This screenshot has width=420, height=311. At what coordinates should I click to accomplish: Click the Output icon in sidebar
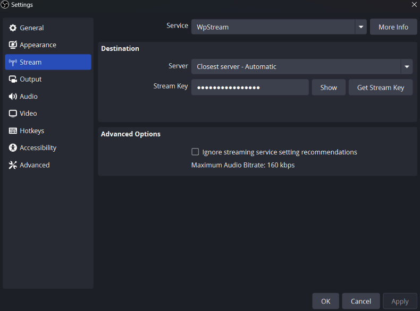tap(13, 79)
